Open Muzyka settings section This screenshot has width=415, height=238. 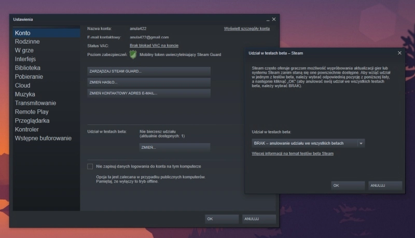pos(25,94)
